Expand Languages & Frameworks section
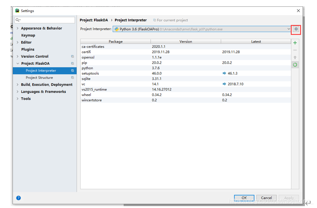Screen dimensions: 317x208 (17, 92)
